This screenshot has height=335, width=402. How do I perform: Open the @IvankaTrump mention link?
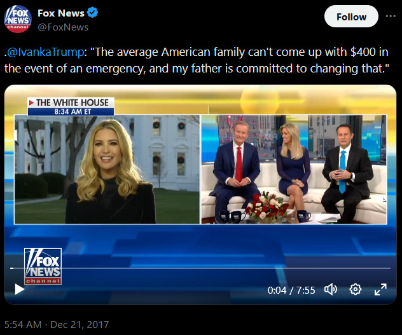(45, 52)
